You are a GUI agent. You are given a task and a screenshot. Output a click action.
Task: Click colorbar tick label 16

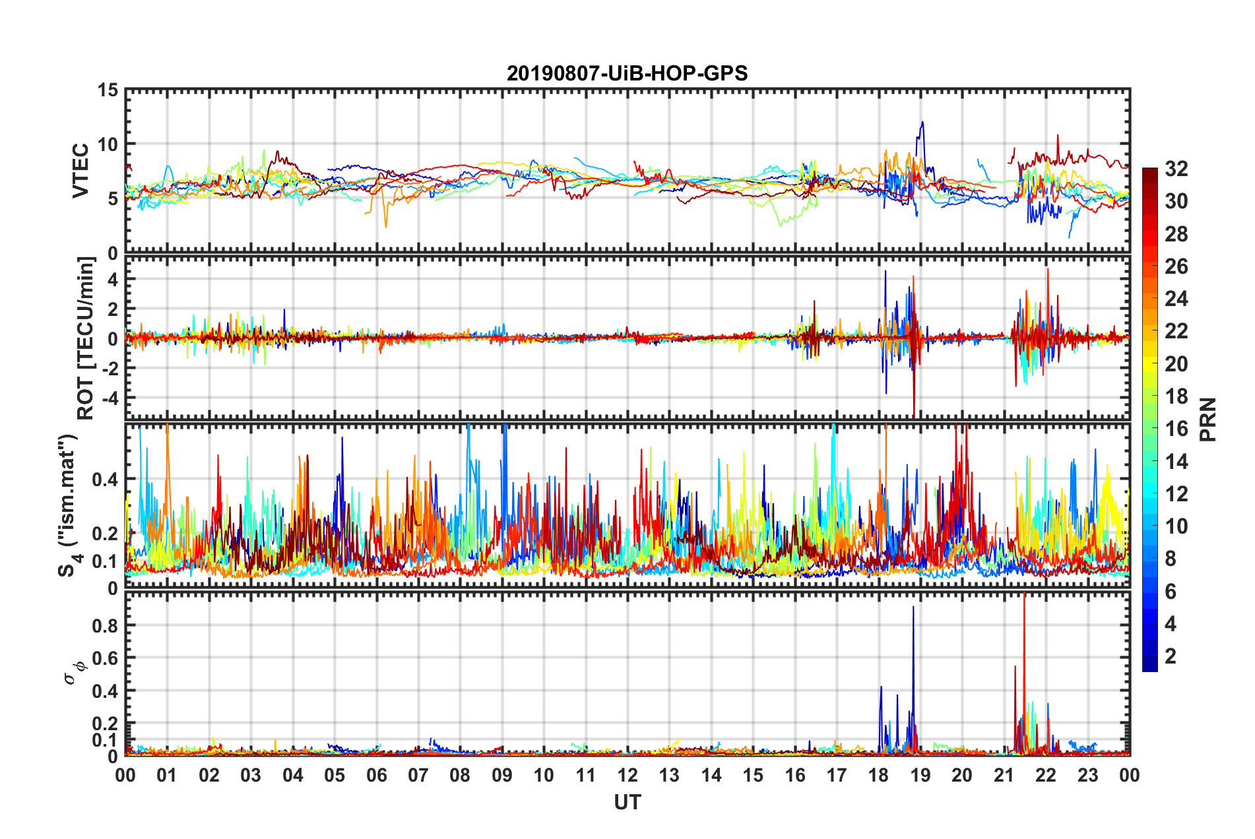click(1176, 429)
